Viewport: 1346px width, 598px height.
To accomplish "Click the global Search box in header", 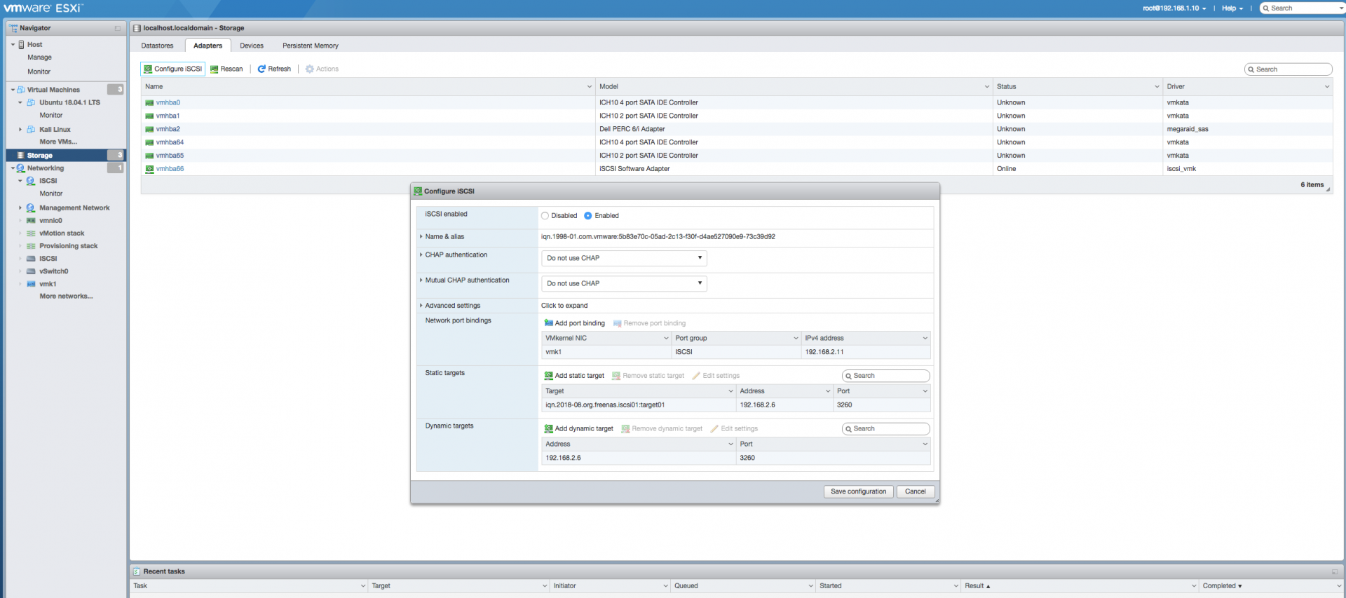I will tap(1303, 8).
